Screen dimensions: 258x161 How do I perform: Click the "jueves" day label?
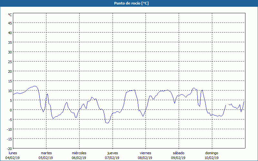[x=112, y=153]
